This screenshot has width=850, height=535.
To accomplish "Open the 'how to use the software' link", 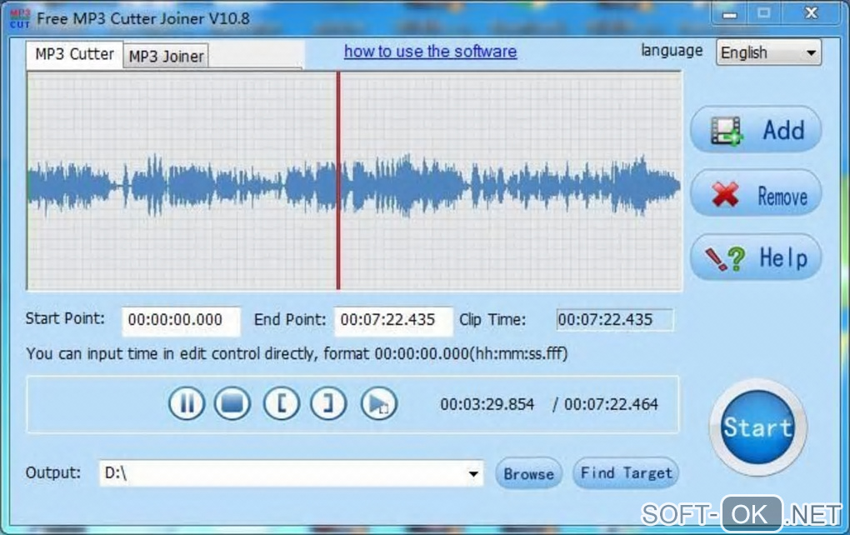I will coord(431,52).
